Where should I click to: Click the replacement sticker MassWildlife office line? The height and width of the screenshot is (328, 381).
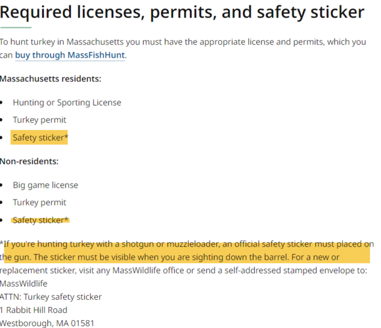tap(183, 270)
